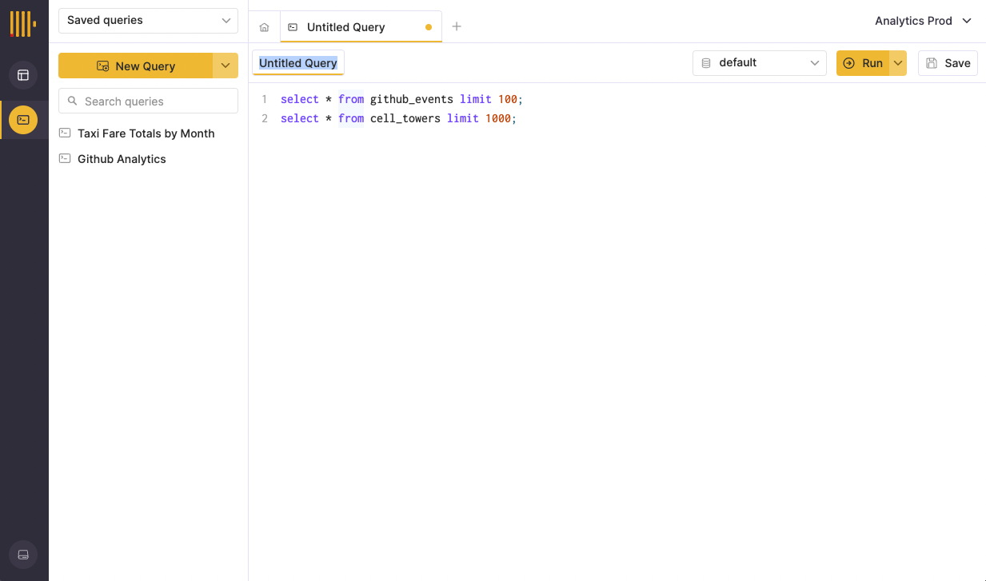Open the Analytics Prod service menu

tap(923, 21)
